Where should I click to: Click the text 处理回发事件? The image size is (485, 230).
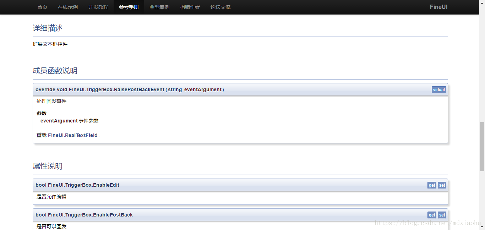tap(51, 101)
